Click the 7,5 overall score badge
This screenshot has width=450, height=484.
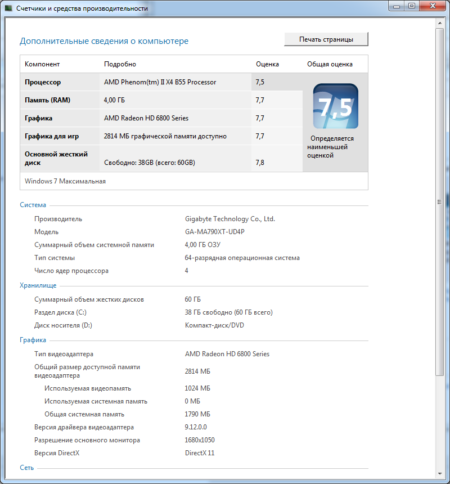(336, 106)
